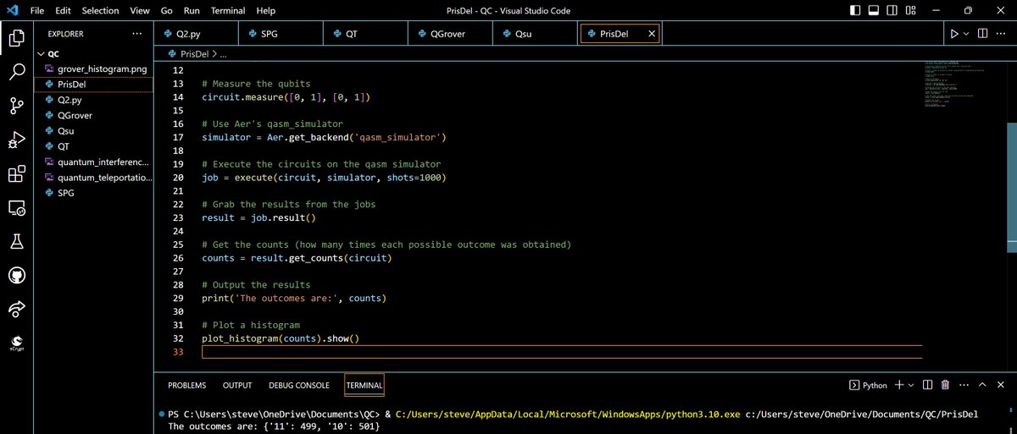Close the PrisDel editor tab
The width and height of the screenshot is (1017, 434).
[651, 34]
